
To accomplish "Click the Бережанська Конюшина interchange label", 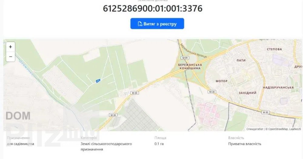I will pyautogui.click(x=190, y=67).
